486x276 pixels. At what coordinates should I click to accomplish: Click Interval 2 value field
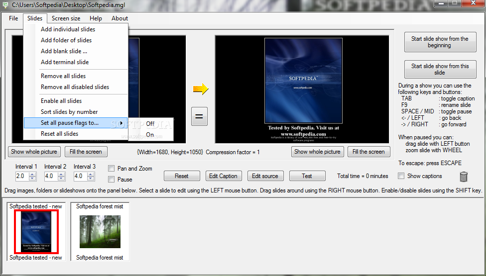(51, 177)
